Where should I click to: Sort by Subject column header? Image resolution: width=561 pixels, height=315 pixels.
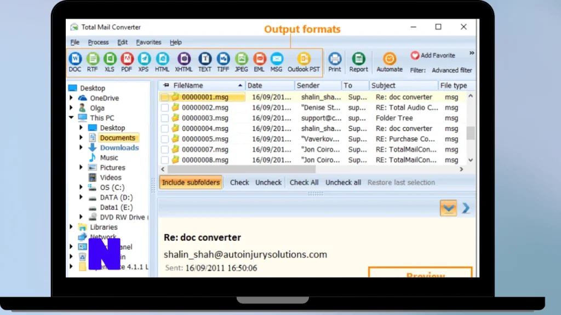(403, 85)
